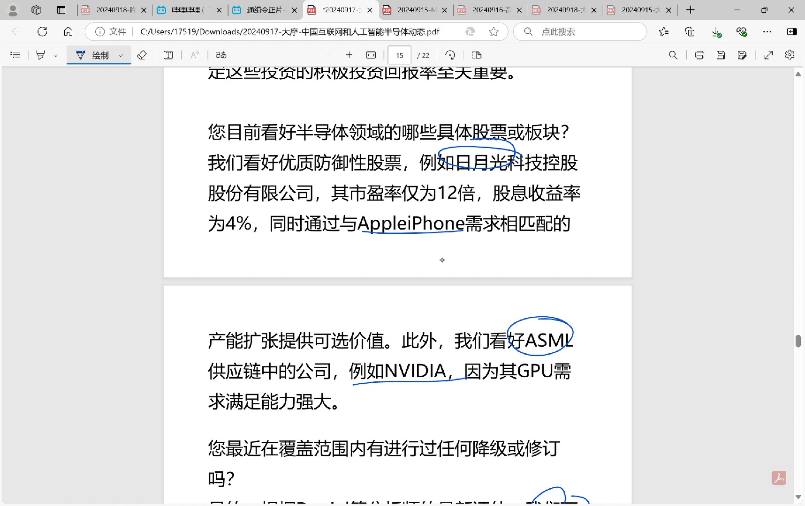Open the translate (aあ) tool
This screenshot has width=805, height=506.
pos(221,55)
